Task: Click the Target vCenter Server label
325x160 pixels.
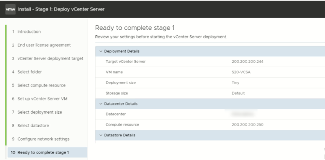Action: coord(126,61)
